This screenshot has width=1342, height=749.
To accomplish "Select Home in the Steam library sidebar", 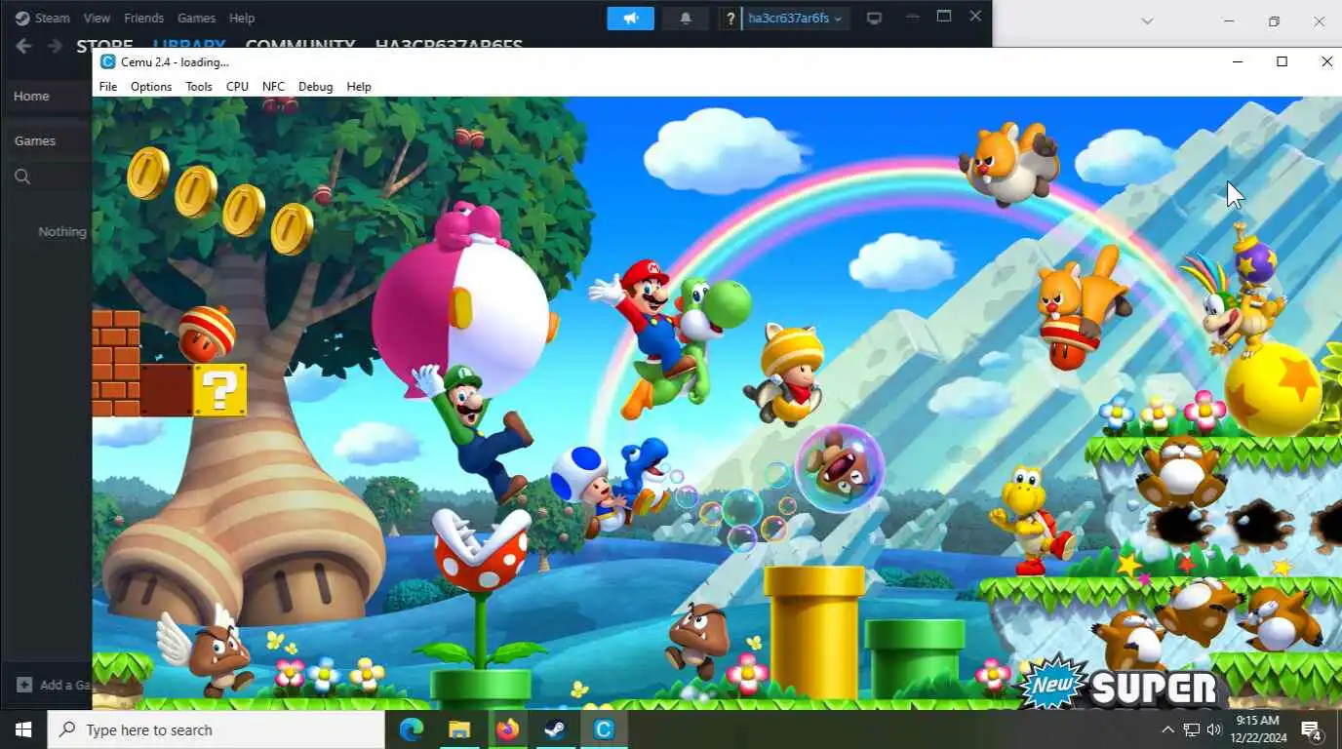I will (x=31, y=96).
